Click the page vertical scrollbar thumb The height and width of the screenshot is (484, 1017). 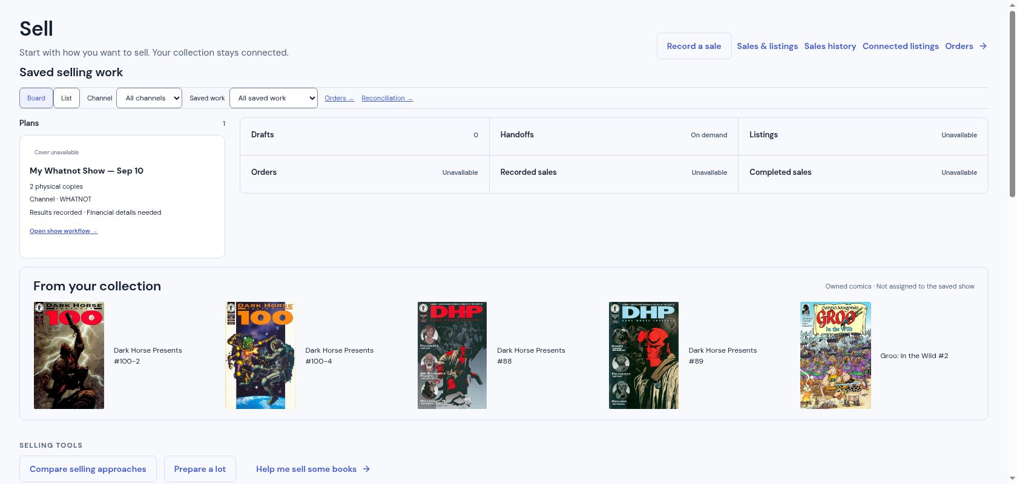(1012, 103)
